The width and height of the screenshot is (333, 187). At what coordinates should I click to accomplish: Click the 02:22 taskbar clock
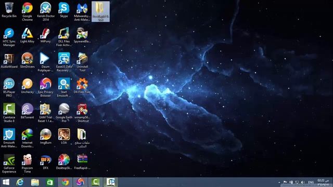(x=323, y=182)
